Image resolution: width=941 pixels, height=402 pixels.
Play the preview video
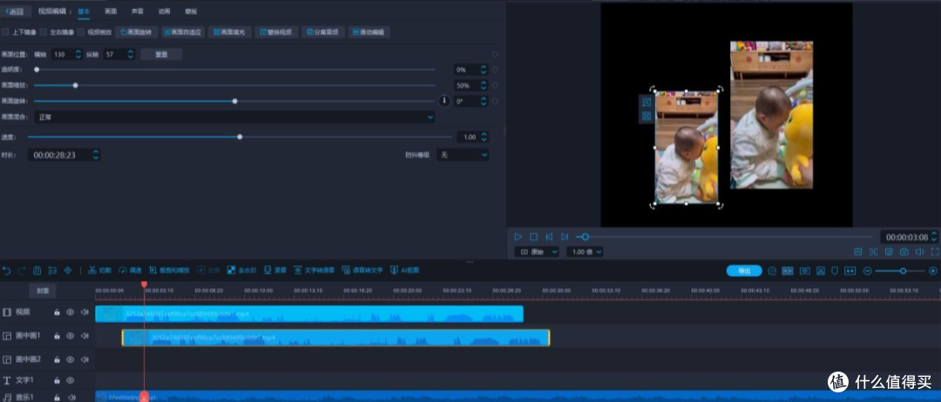518,237
